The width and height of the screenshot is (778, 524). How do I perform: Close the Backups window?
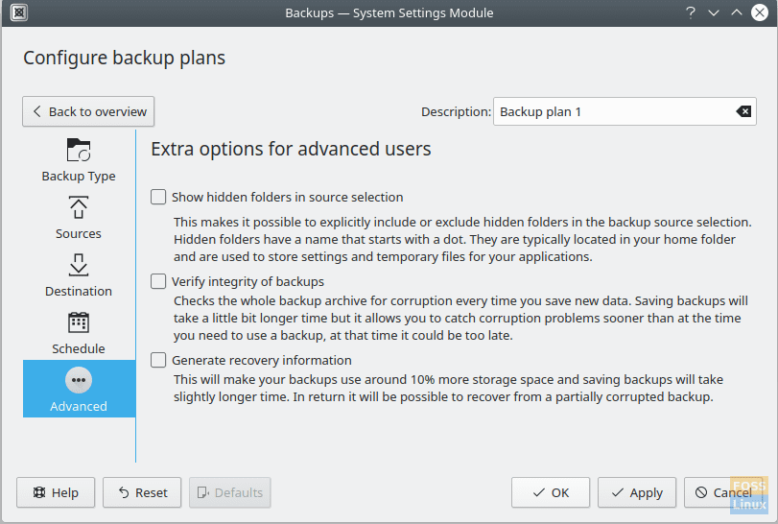(760, 12)
